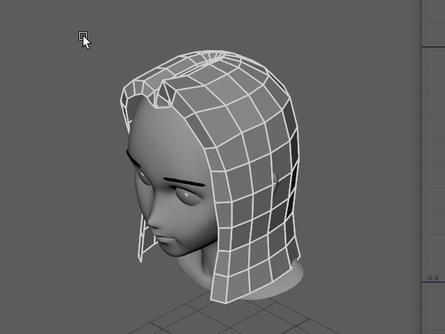Click the thick dark eyebrow above the right eye
445x334 pixels.
184,183
